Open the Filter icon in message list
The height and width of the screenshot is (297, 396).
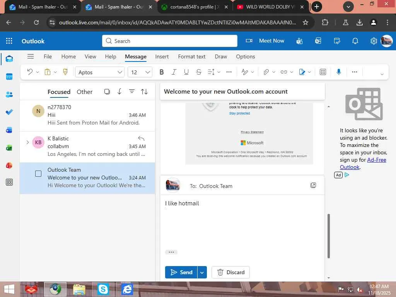132,91
